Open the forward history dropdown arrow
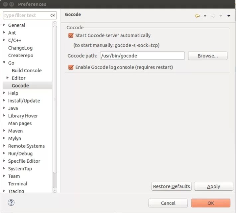Image resolution: width=236 pixels, height=213 pixels. [x=221, y=16]
